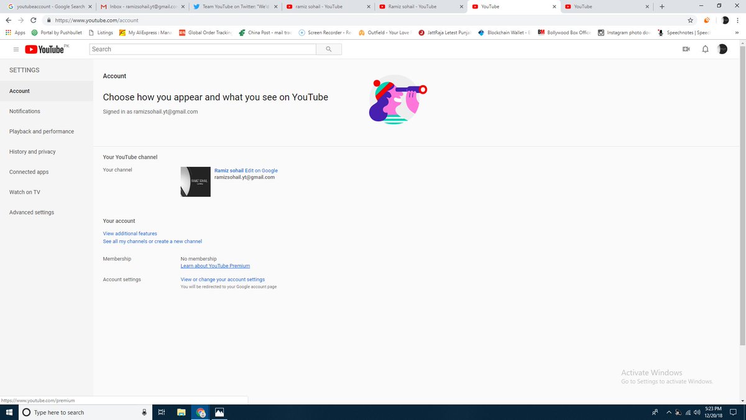Click View additional features link
Screen dimensions: 746x420
click(x=130, y=234)
